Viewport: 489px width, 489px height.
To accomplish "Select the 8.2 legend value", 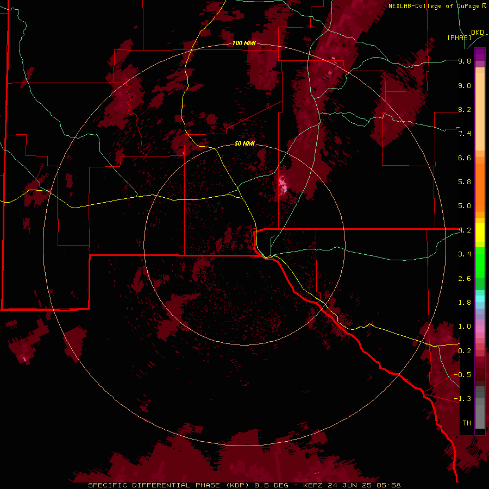I will click(x=465, y=109).
